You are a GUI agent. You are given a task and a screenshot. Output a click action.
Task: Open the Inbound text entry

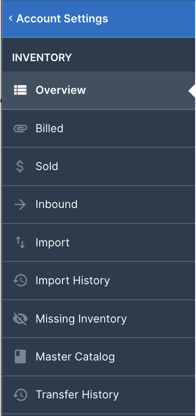pyautogui.click(x=56, y=204)
